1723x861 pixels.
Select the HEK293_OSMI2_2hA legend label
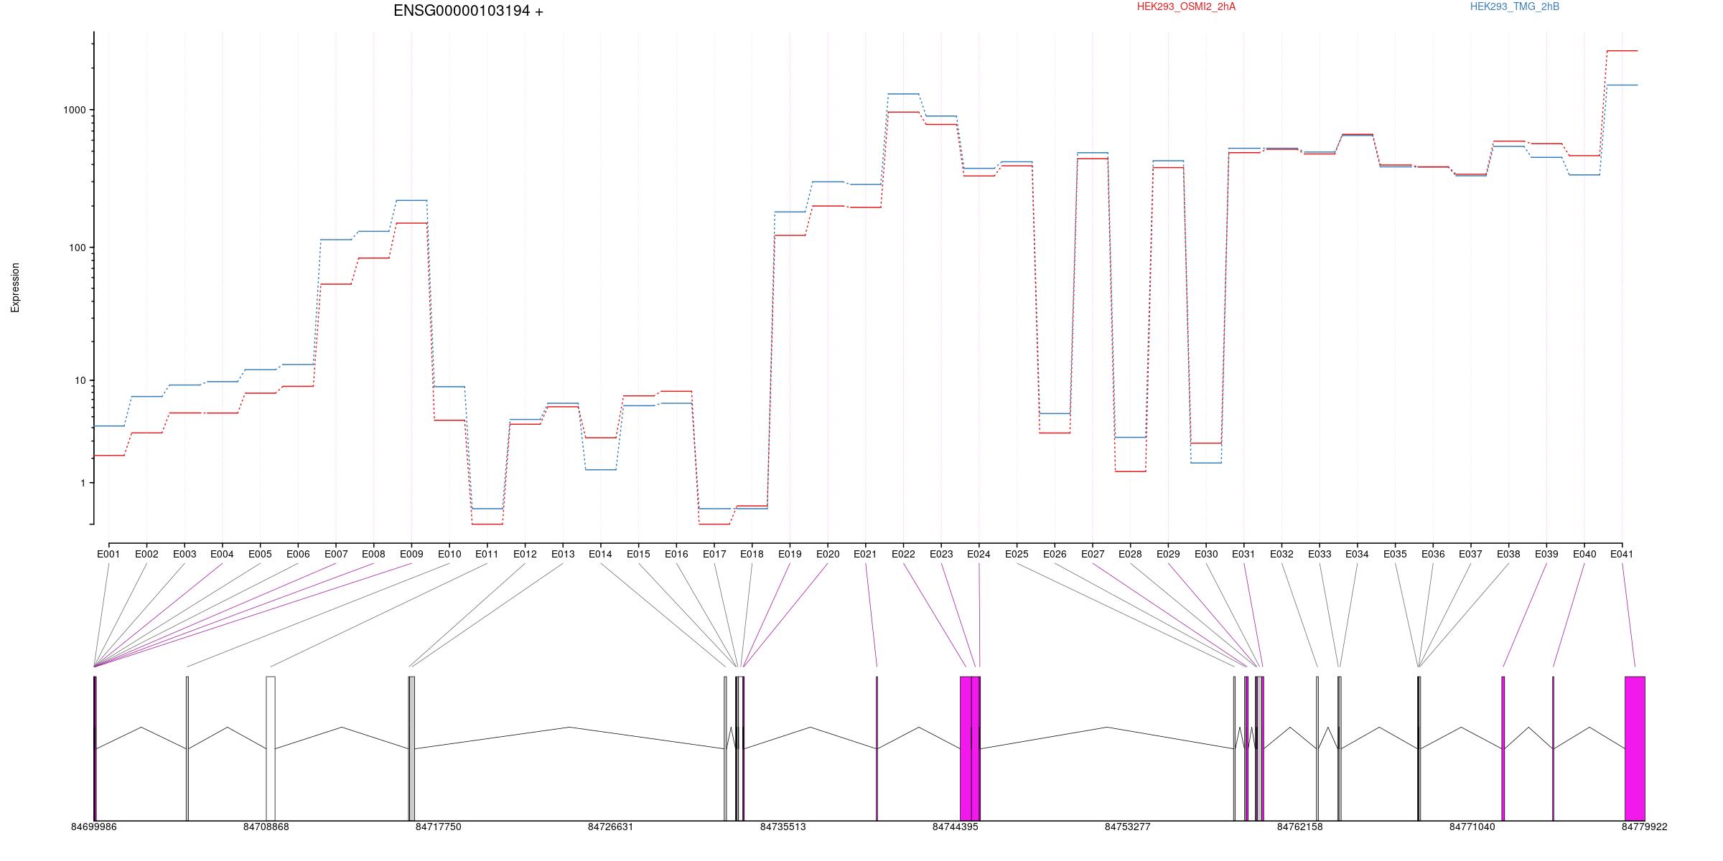pos(1186,6)
